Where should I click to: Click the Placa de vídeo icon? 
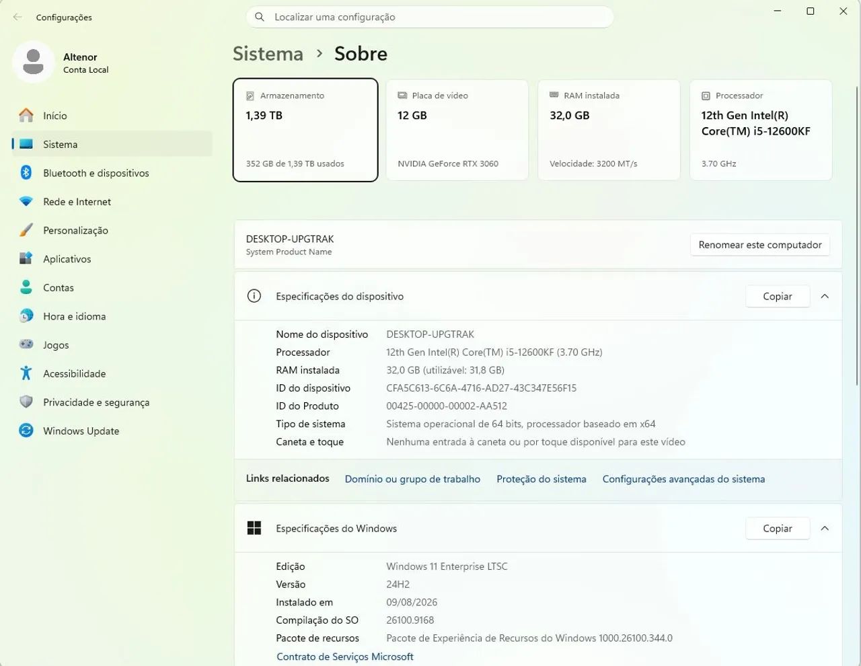[x=402, y=96]
